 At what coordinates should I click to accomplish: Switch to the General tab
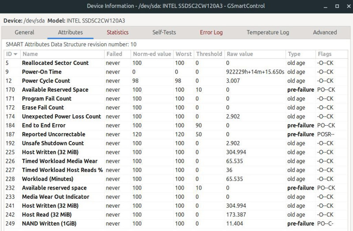24,32
